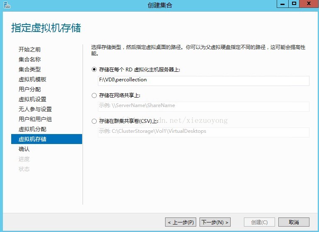Choose 存储在群集共享卷(CSV)上 radio option
Screen dimensions: 319x232
(x=94, y=121)
